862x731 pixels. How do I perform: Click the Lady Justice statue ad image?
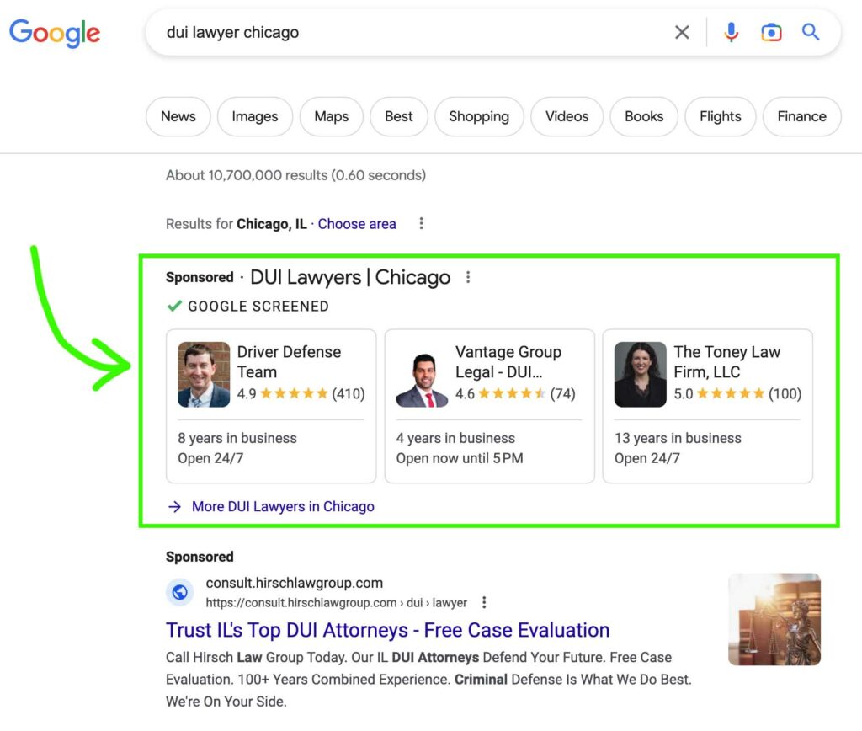tap(774, 619)
